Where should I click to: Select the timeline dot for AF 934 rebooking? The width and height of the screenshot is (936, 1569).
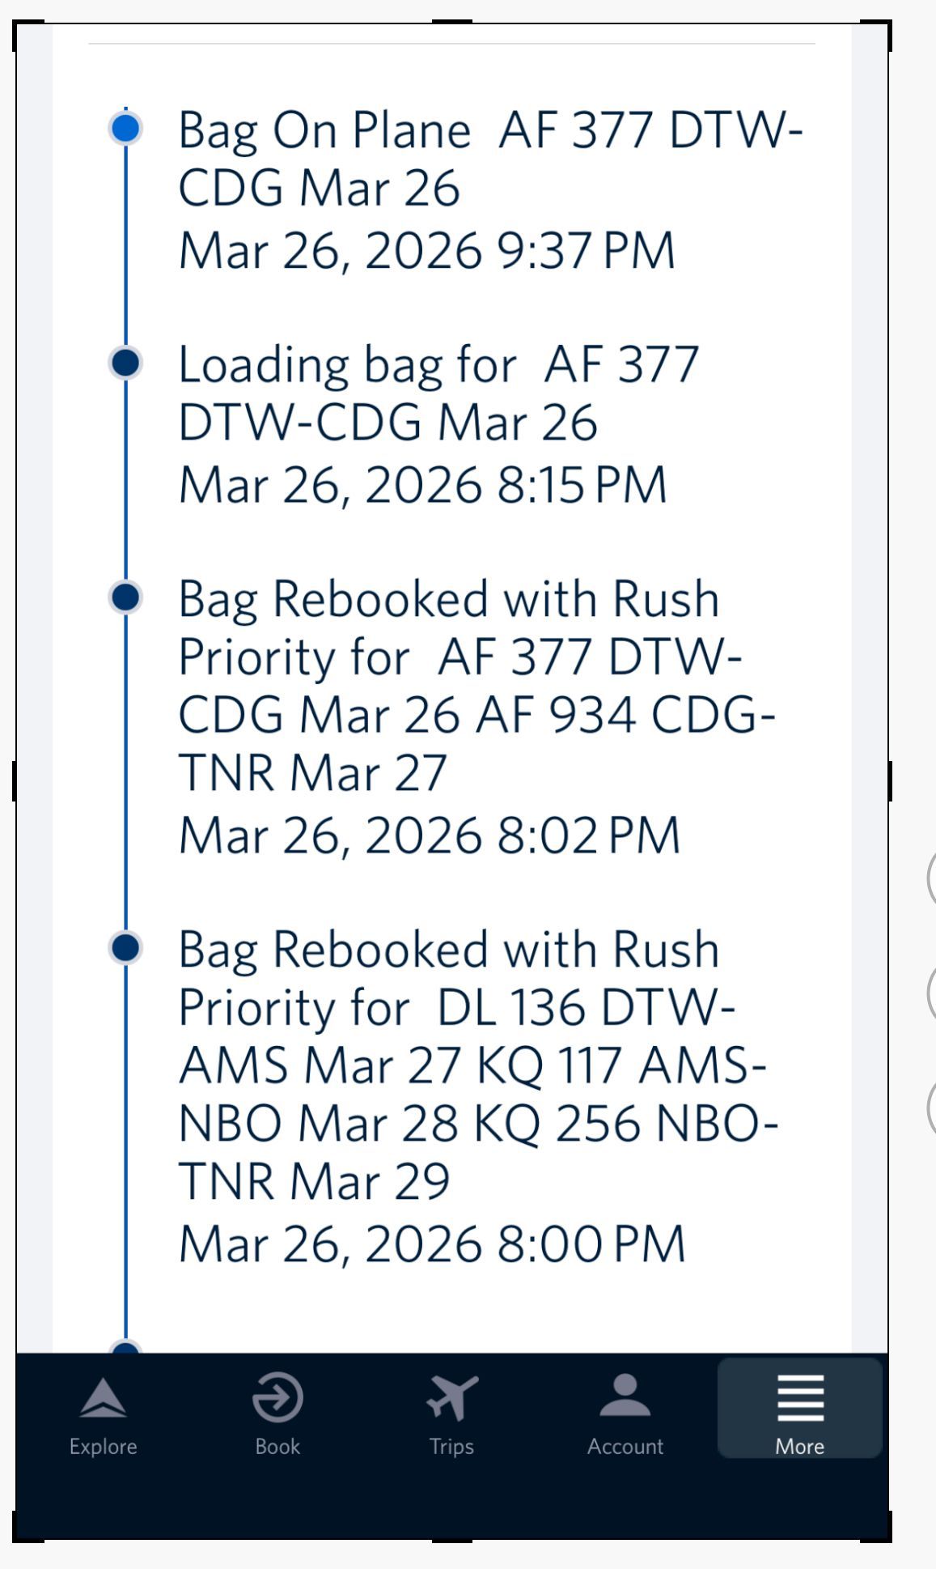pyautogui.click(x=125, y=597)
